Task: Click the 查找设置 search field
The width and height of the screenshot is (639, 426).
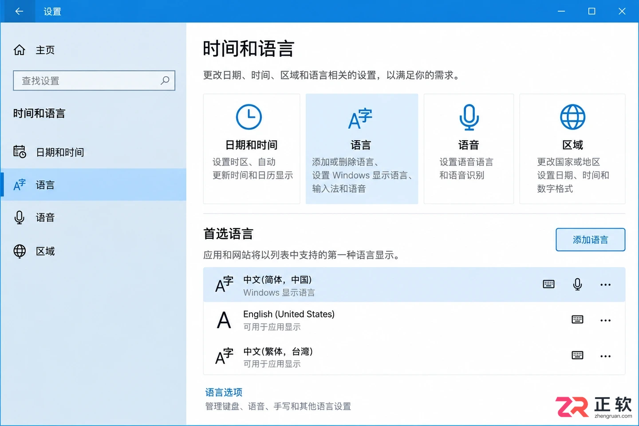Action: 94,80
